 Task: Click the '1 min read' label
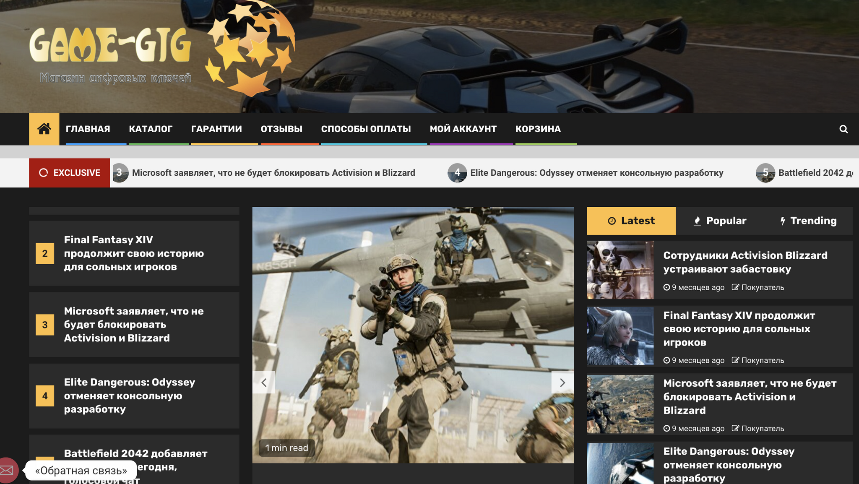[287, 448]
